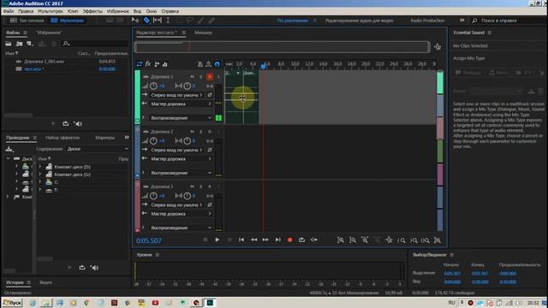Screen dimensions: 548x308
Task: Adjust Дорожка 1 volume knob
Action: click(153, 86)
